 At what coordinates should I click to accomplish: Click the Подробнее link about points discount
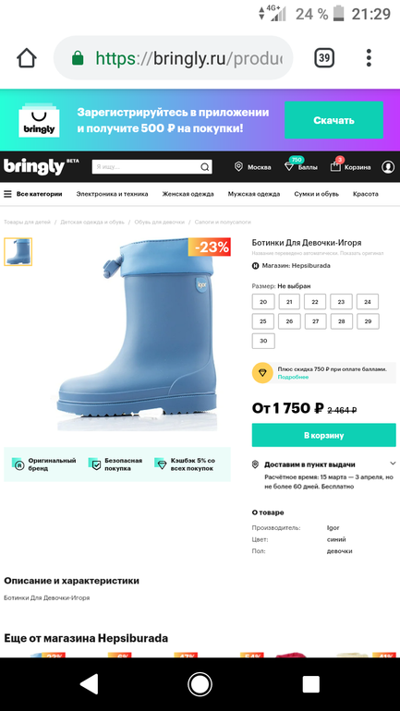coord(293,378)
